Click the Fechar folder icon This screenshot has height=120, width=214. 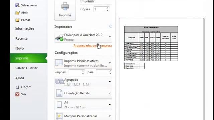point(17,20)
